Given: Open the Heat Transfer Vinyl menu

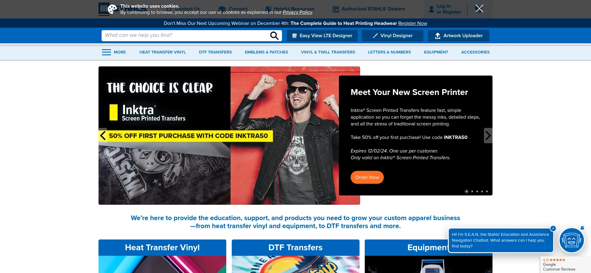Looking at the screenshot, I should [163, 52].
